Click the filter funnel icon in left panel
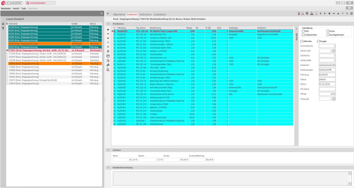Image resolution: width=354 pixels, height=188 pixels. (3, 28)
